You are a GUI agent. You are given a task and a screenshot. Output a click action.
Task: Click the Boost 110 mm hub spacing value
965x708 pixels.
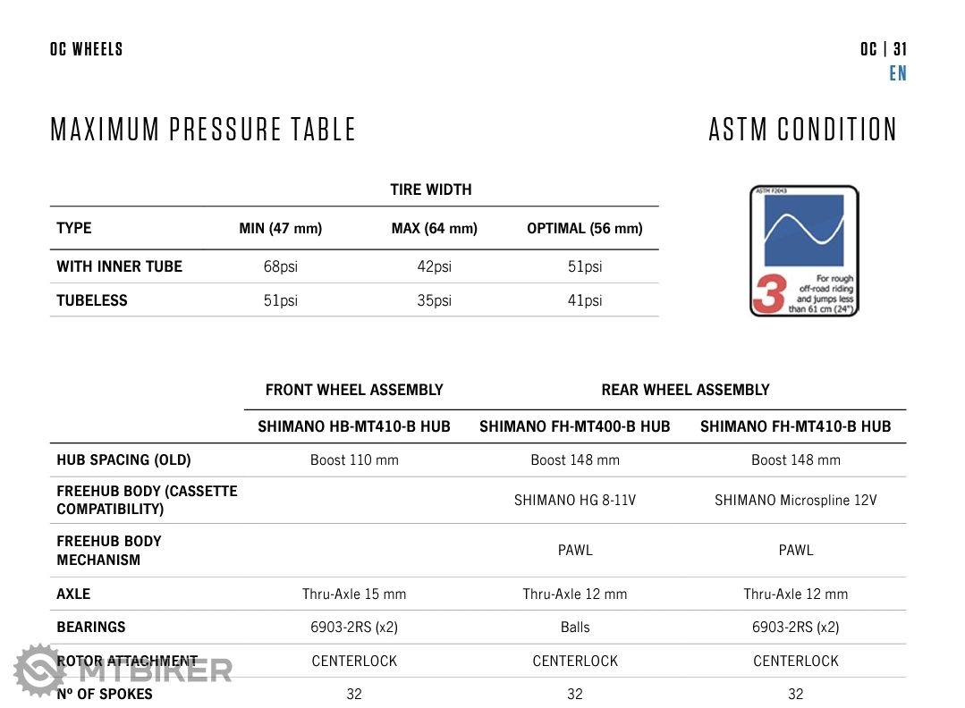pos(354,459)
